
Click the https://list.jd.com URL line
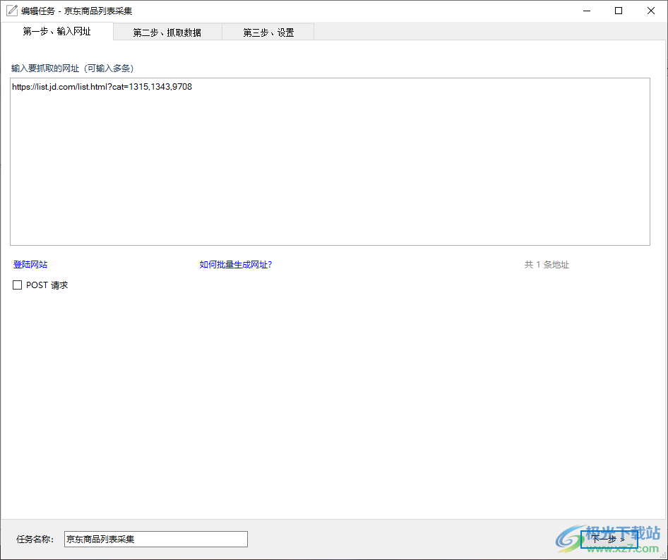[102, 87]
